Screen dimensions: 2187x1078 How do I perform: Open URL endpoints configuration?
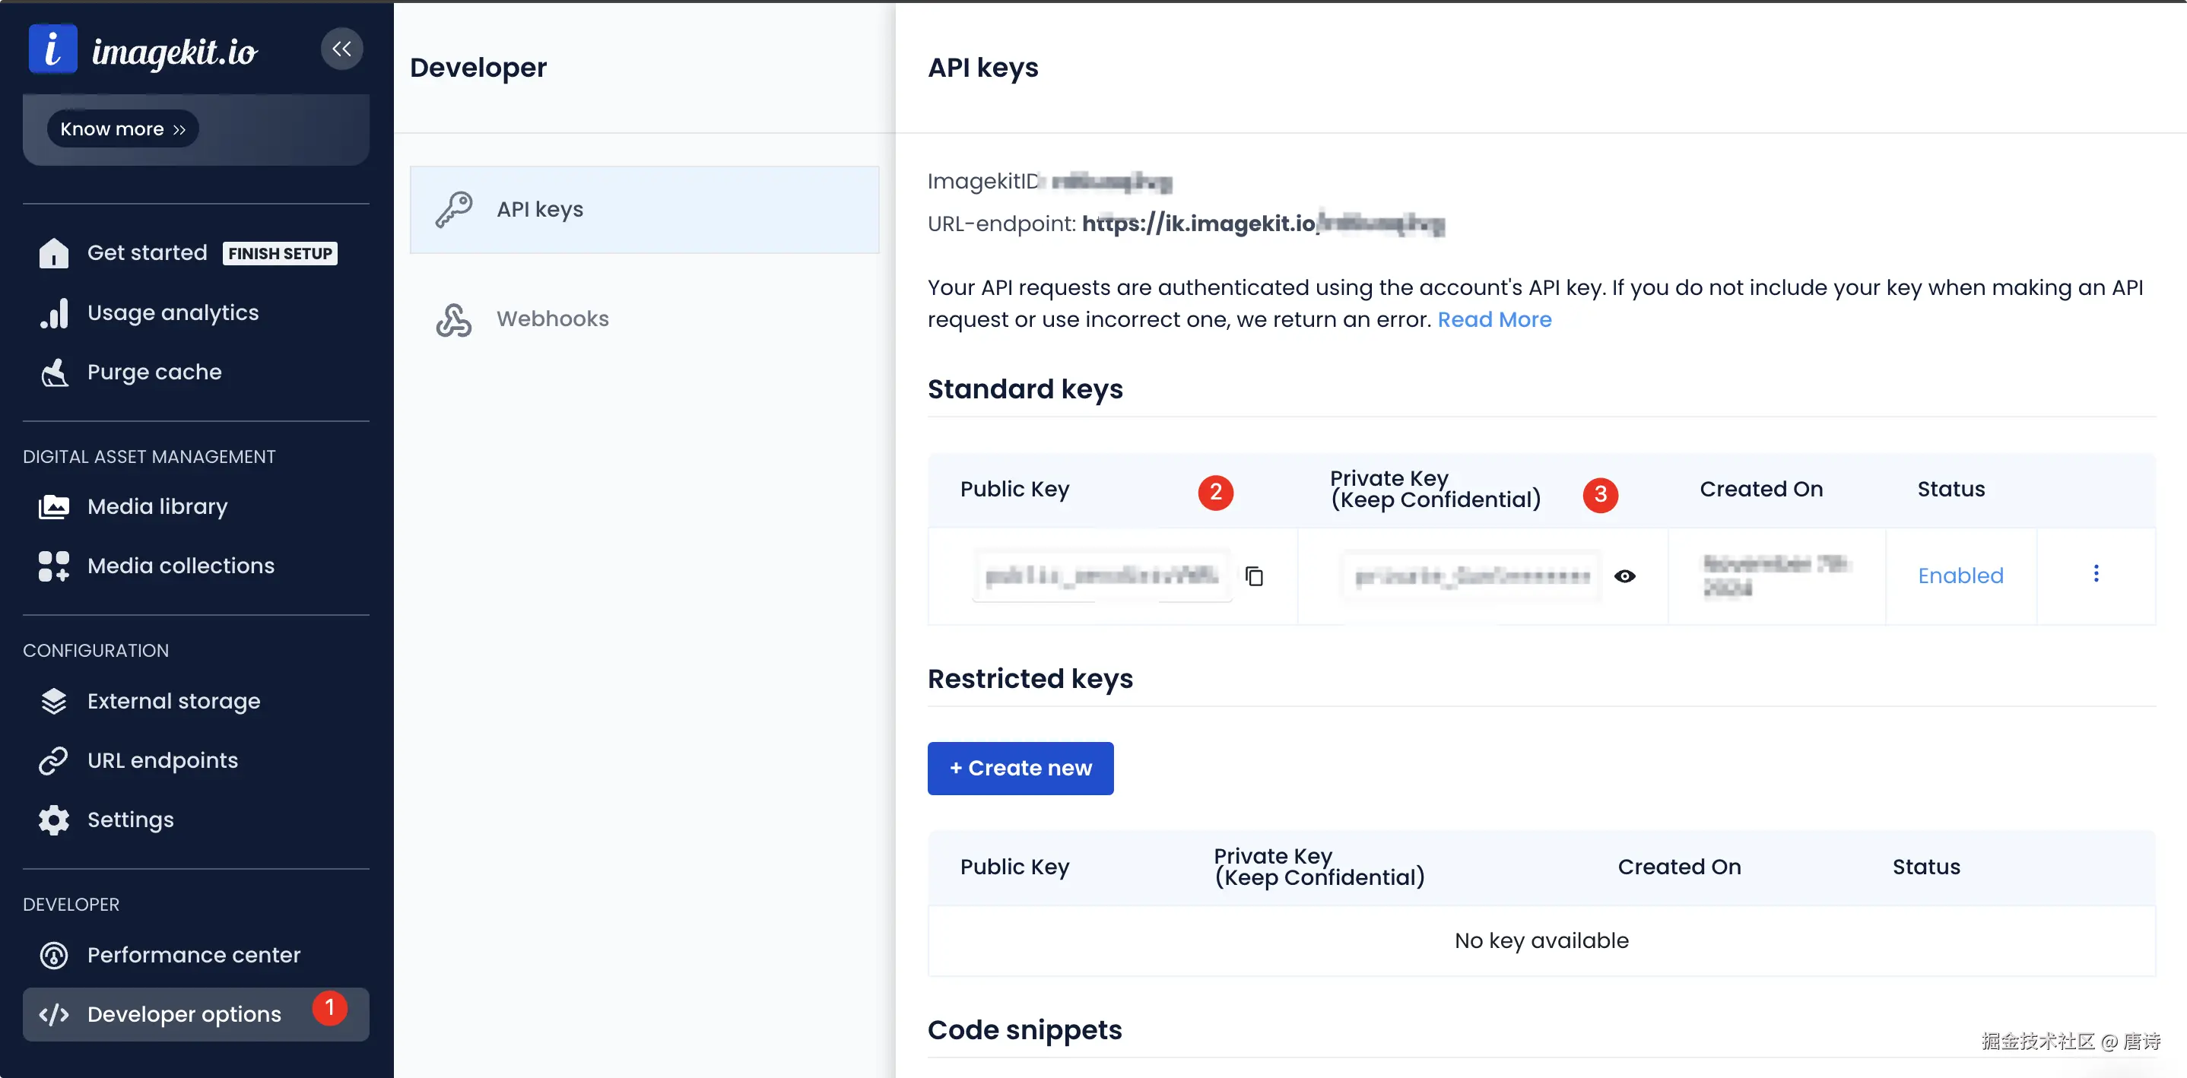(x=162, y=760)
